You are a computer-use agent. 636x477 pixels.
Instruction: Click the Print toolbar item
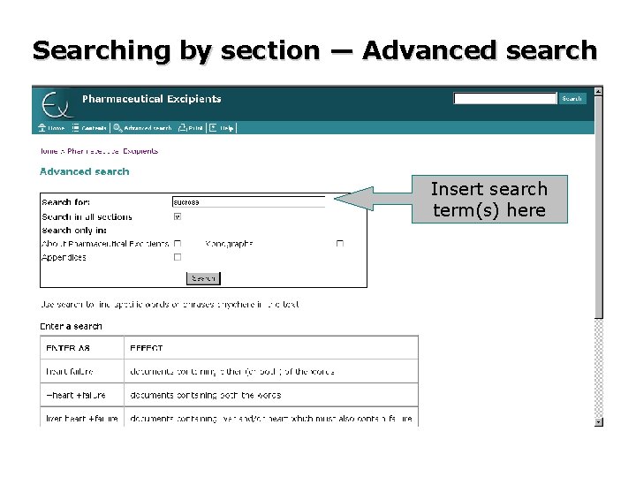click(191, 128)
